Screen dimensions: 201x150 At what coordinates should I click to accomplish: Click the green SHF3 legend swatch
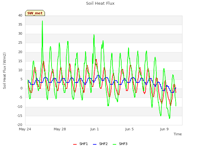[114, 144]
